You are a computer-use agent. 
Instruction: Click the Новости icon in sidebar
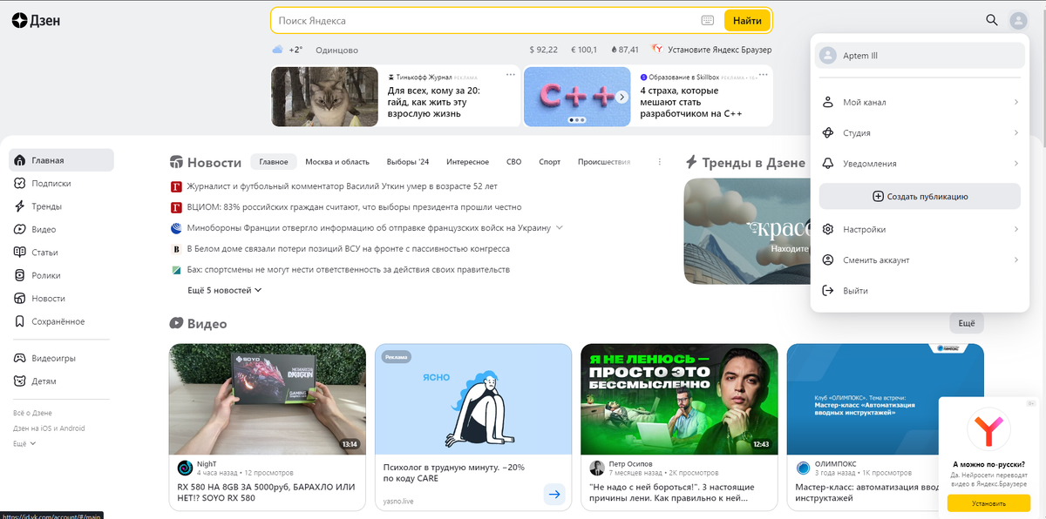[20, 298]
